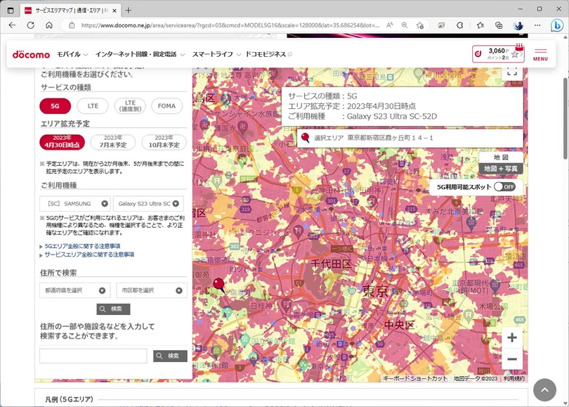This screenshot has height=407, width=569.
Task: Expand the スマートライフ menu
Action: pos(216,54)
